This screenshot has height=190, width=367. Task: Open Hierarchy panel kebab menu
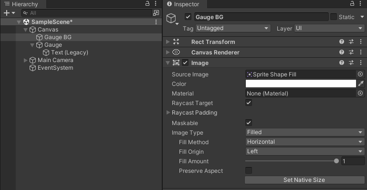pyautogui.click(x=156, y=3)
